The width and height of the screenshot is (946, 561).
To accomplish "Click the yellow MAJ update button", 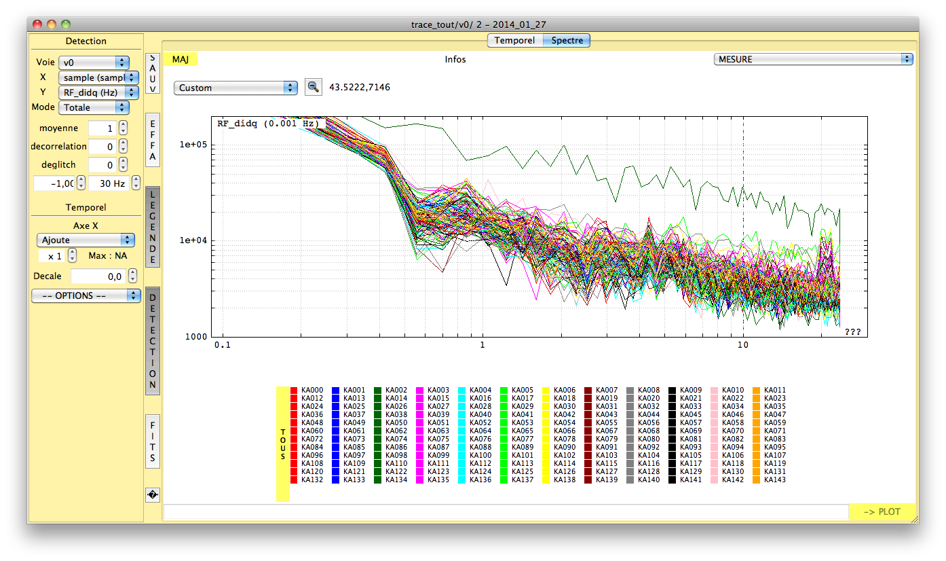I will (x=181, y=60).
